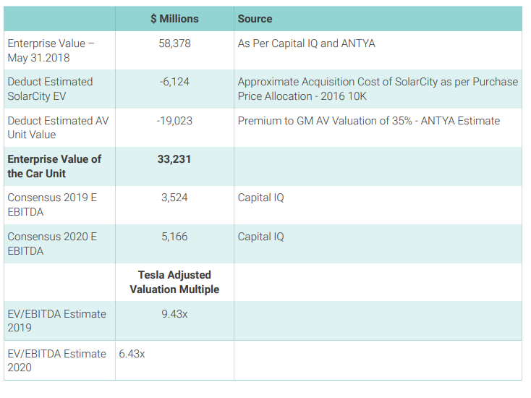
Task: Click the value 3,524
Action: (x=174, y=198)
